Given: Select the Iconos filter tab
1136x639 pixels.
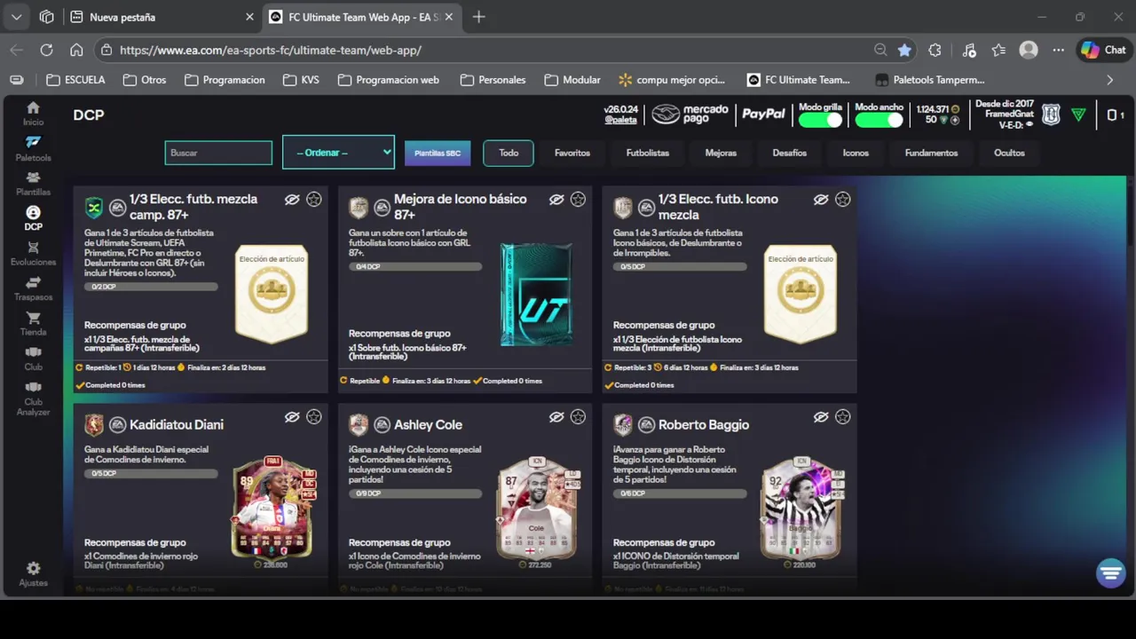Looking at the screenshot, I should click(x=856, y=153).
